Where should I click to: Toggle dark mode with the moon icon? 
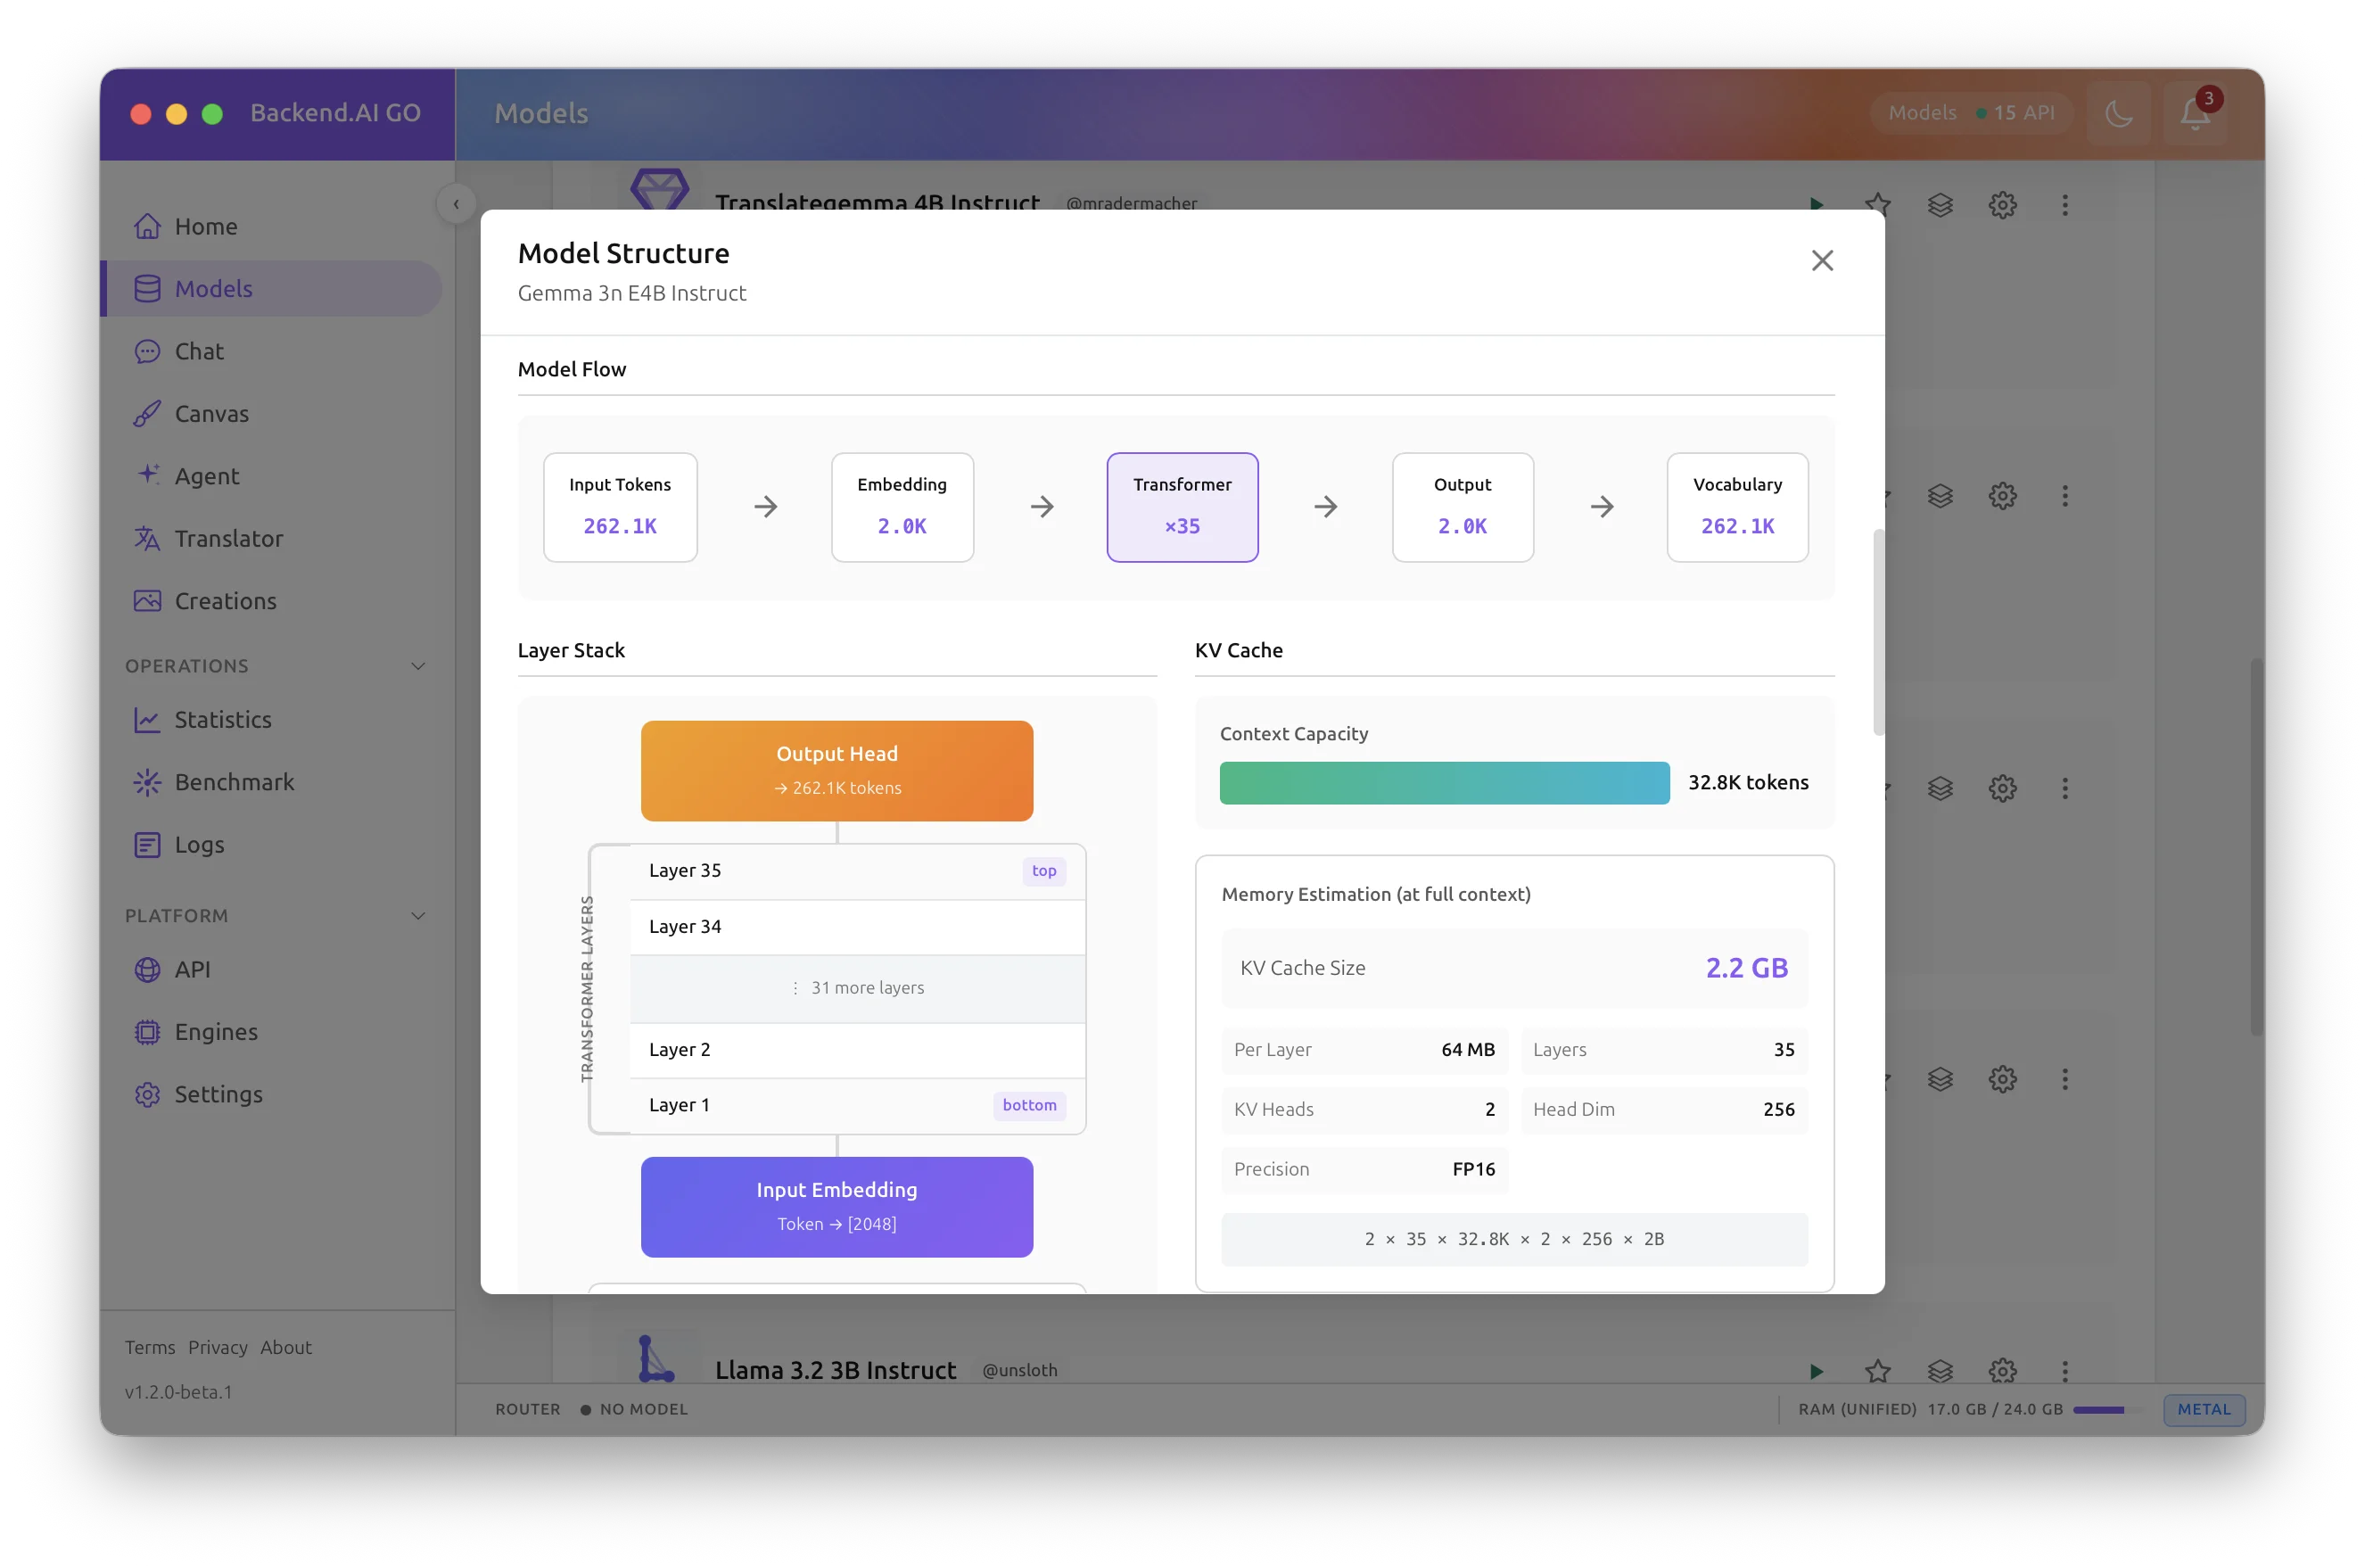click(x=2118, y=112)
